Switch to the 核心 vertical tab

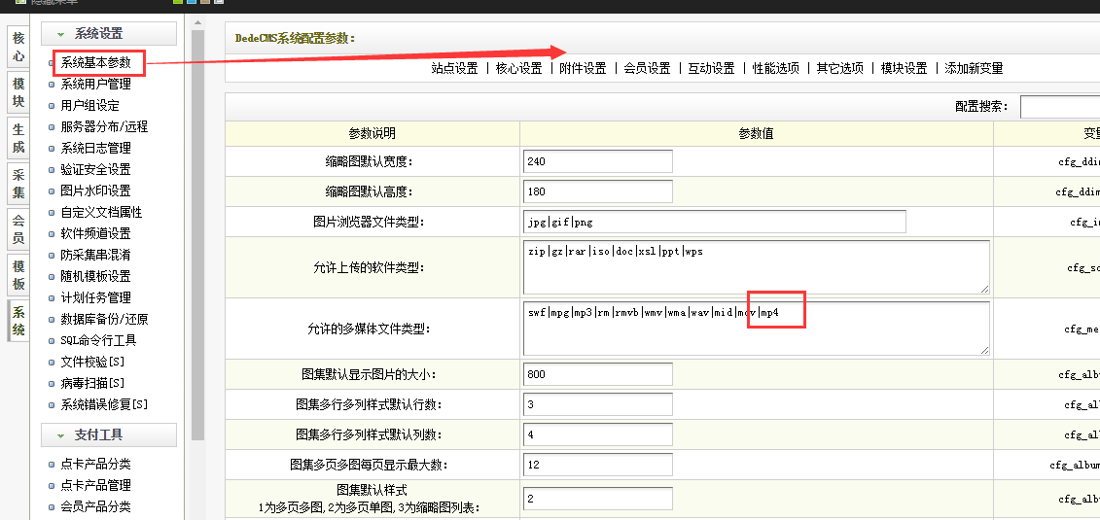click(x=18, y=48)
